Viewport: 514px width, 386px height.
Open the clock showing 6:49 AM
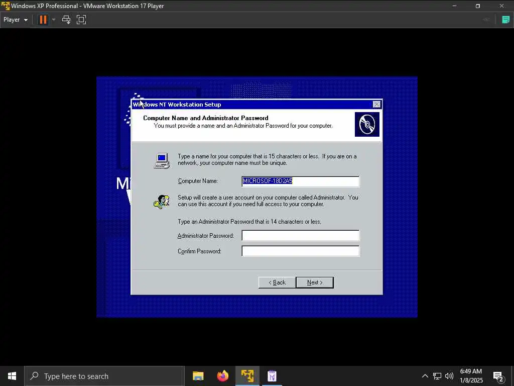(x=471, y=376)
